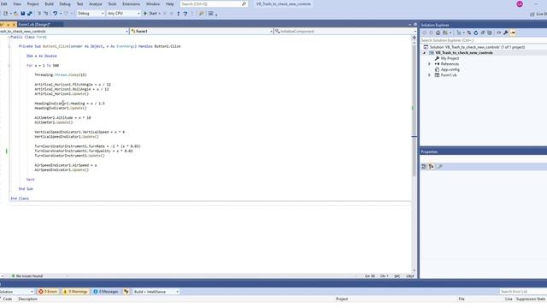Click the Property Pages wrench in Properties panel
This screenshot has width=547, height=308.
pyautogui.click(x=440, y=167)
